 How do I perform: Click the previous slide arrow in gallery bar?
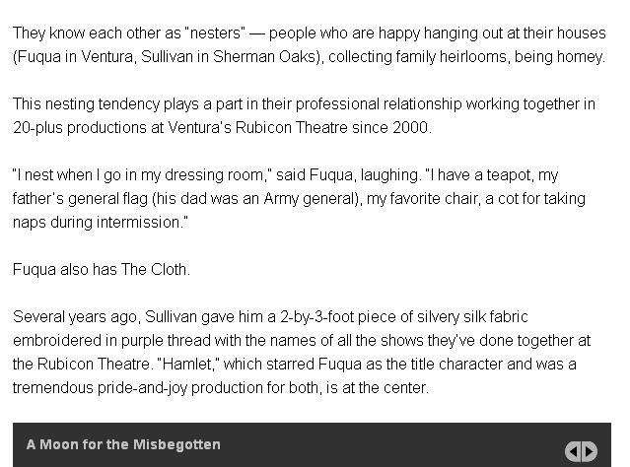click(x=573, y=451)
